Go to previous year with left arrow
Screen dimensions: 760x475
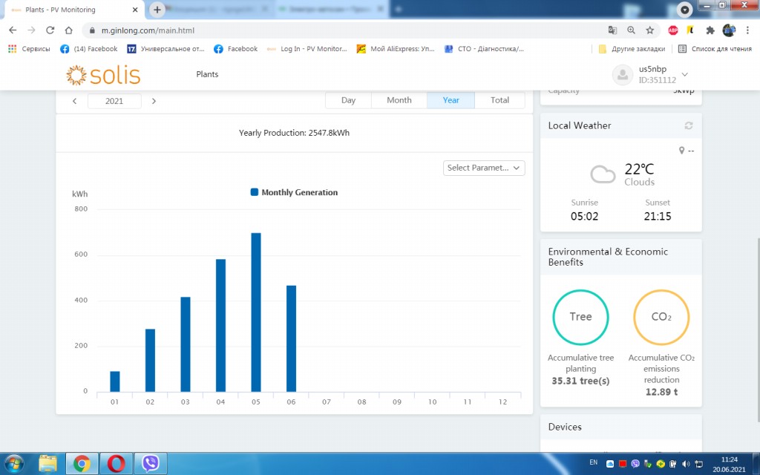(x=74, y=101)
